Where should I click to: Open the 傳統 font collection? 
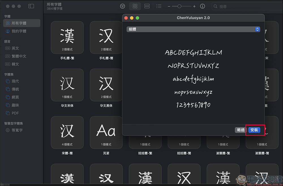click(x=22, y=89)
